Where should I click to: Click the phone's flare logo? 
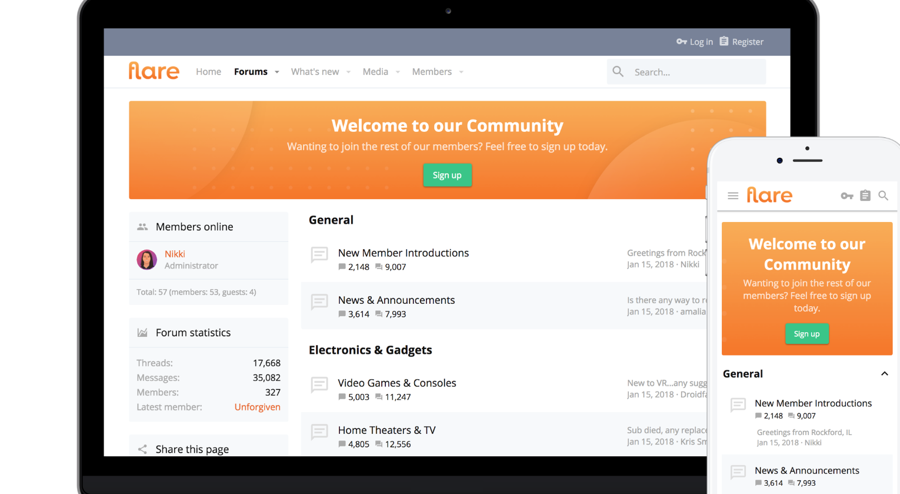(x=769, y=195)
